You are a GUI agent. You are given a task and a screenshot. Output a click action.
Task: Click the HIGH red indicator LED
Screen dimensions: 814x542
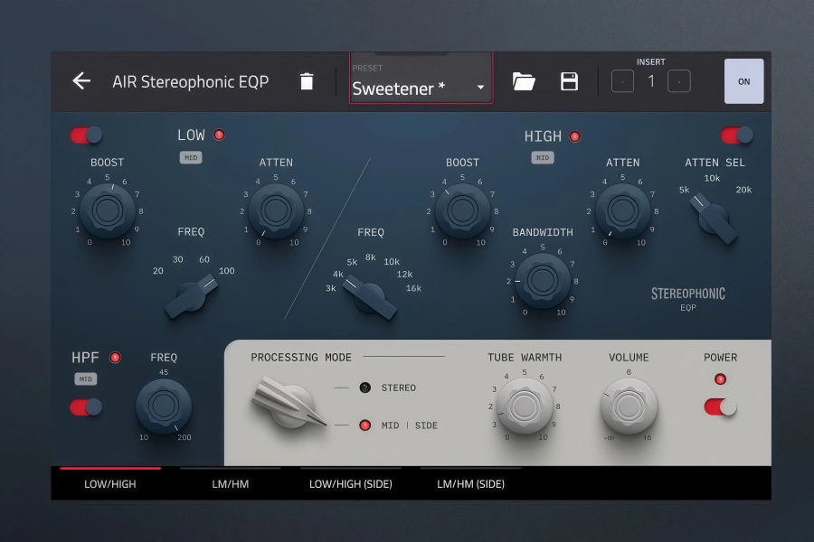pyautogui.click(x=574, y=136)
